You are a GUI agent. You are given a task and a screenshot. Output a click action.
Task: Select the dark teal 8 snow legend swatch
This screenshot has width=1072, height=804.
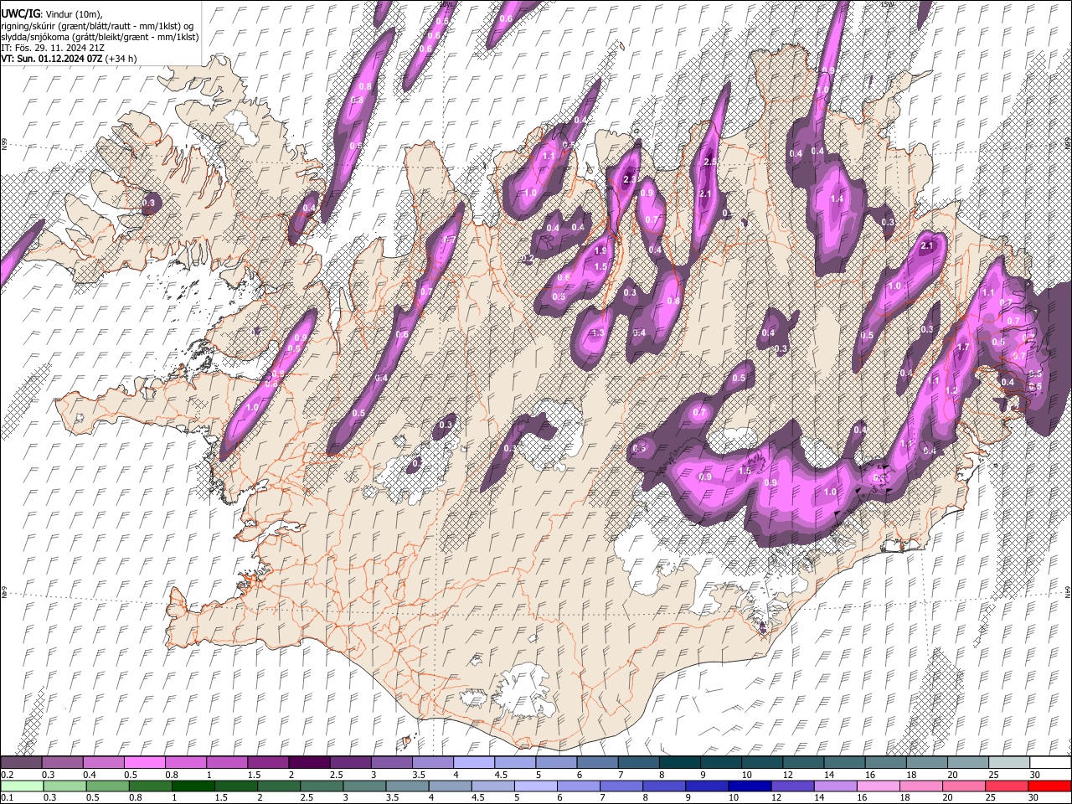[x=679, y=762]
